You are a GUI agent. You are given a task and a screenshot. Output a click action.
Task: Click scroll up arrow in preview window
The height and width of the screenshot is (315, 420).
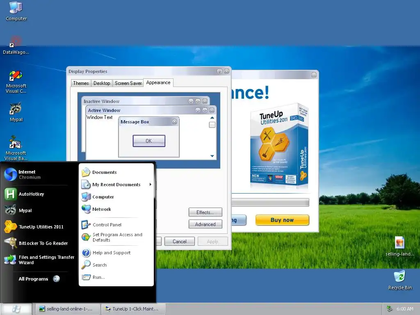[212, 118]
